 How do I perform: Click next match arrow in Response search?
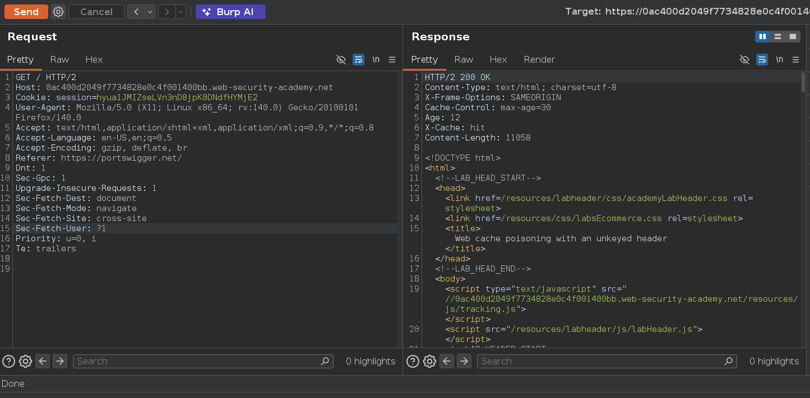click(x=464, y=361)
